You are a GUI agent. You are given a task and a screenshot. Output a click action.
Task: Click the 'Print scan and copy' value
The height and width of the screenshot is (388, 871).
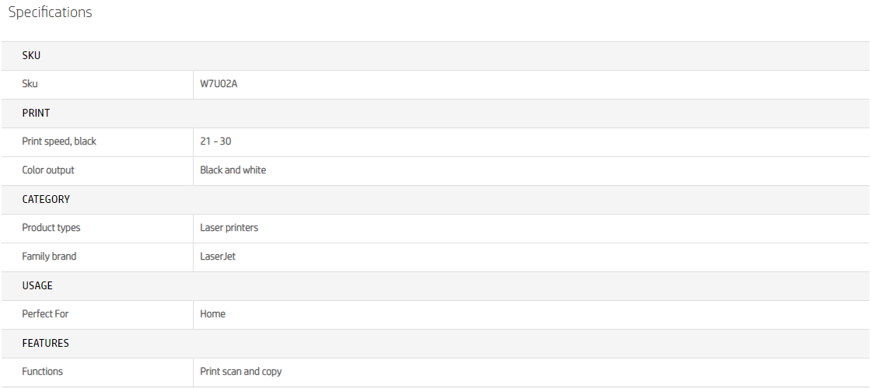tap(240, 372)
